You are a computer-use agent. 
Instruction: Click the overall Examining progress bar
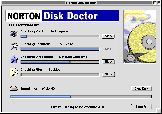[x=81, y=97]
